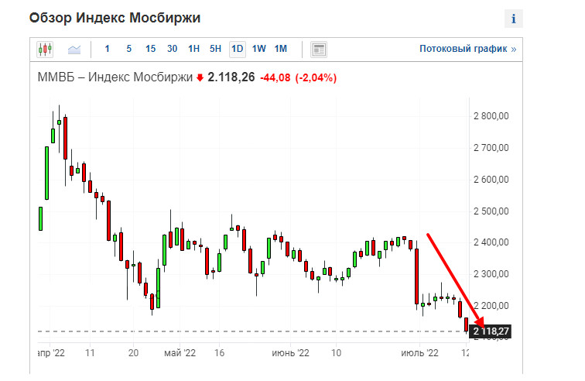Click the 2 800,00 axis label
The height and width of the screenshot is (381, 585).
[491, 116]
